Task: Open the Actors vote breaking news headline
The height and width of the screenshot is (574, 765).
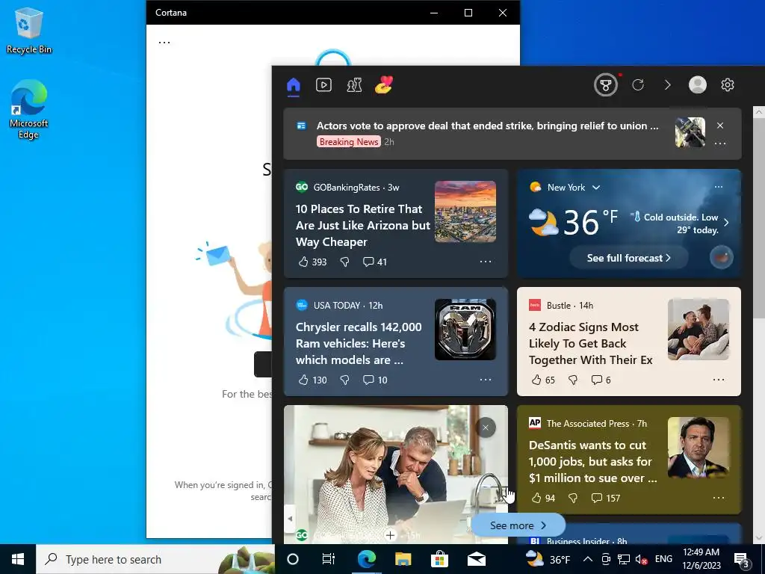Action: (x=488, y=126)
